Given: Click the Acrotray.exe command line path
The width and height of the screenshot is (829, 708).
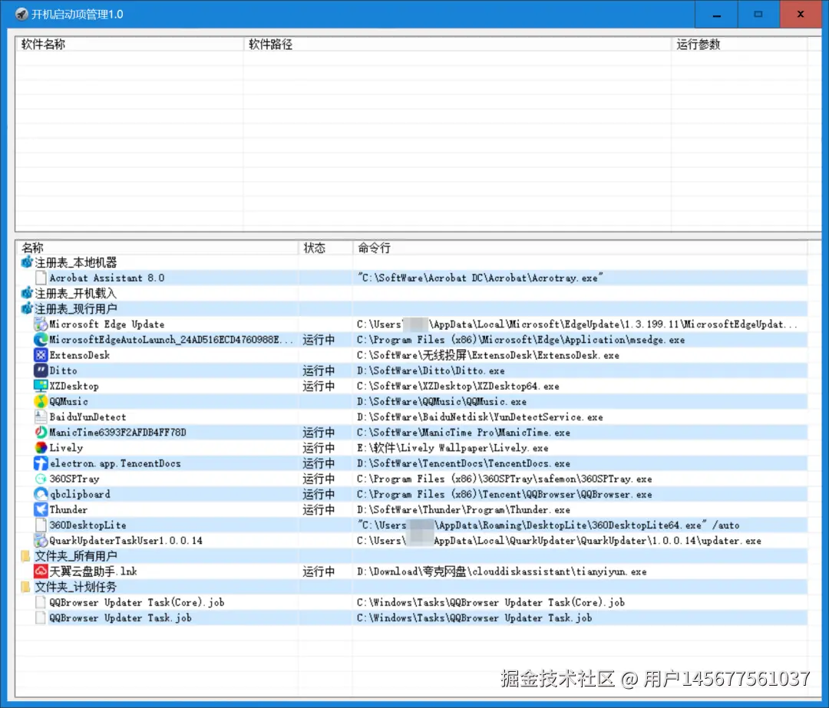Looking at the screenshot, I should [481, 278].
